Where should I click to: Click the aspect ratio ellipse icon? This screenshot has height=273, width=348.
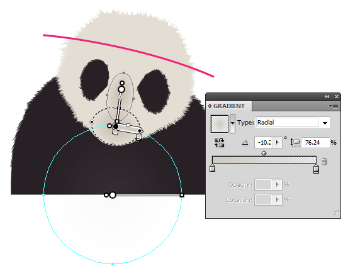pyautogui.click(x=296, y=143)
